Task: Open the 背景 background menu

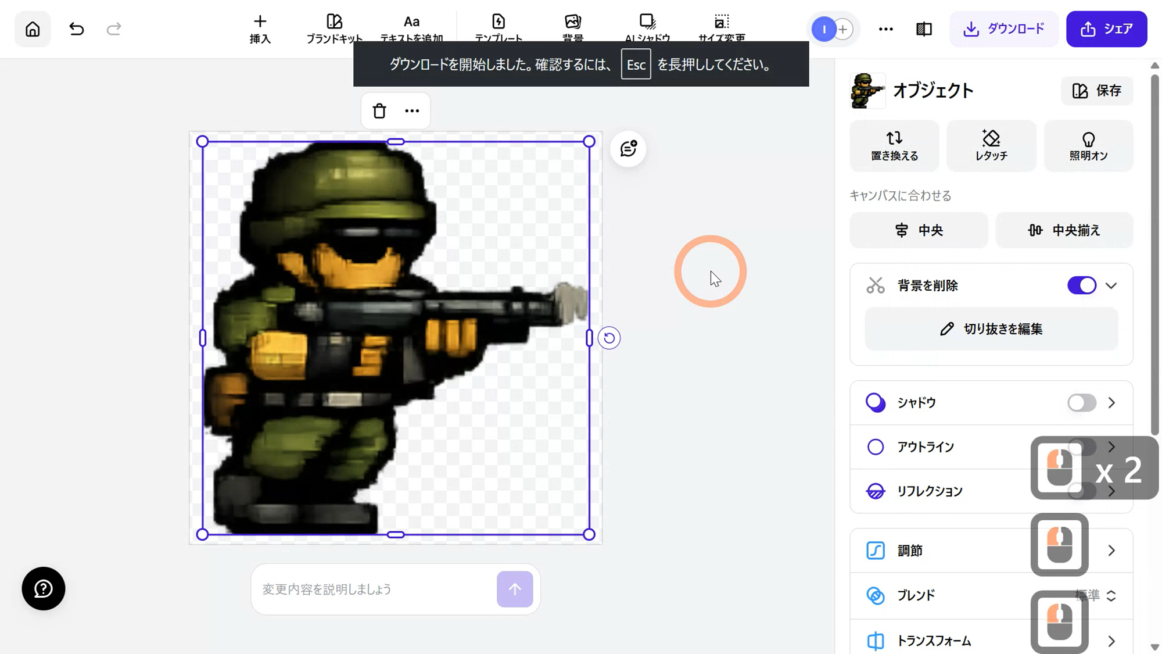Action: (573, 29)
